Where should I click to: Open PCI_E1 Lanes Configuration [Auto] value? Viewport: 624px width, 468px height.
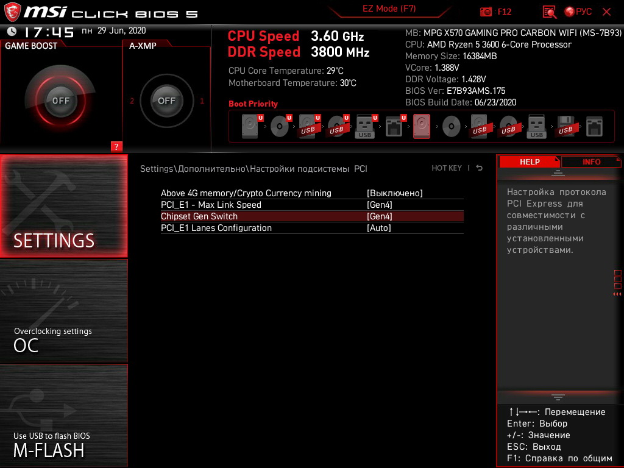(x=379, y=228)
